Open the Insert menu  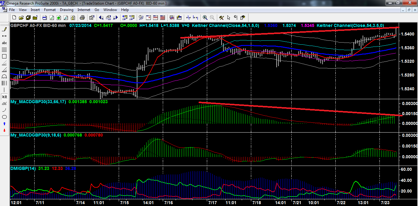(x=35, y=10)
